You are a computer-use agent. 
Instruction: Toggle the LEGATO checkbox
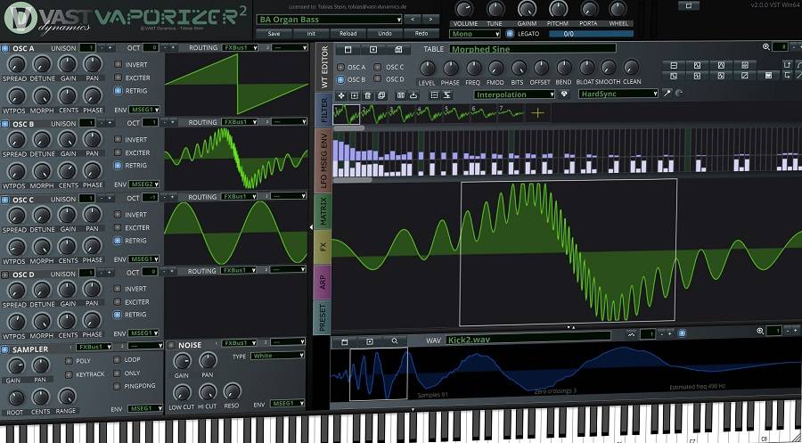click(510, 34)
